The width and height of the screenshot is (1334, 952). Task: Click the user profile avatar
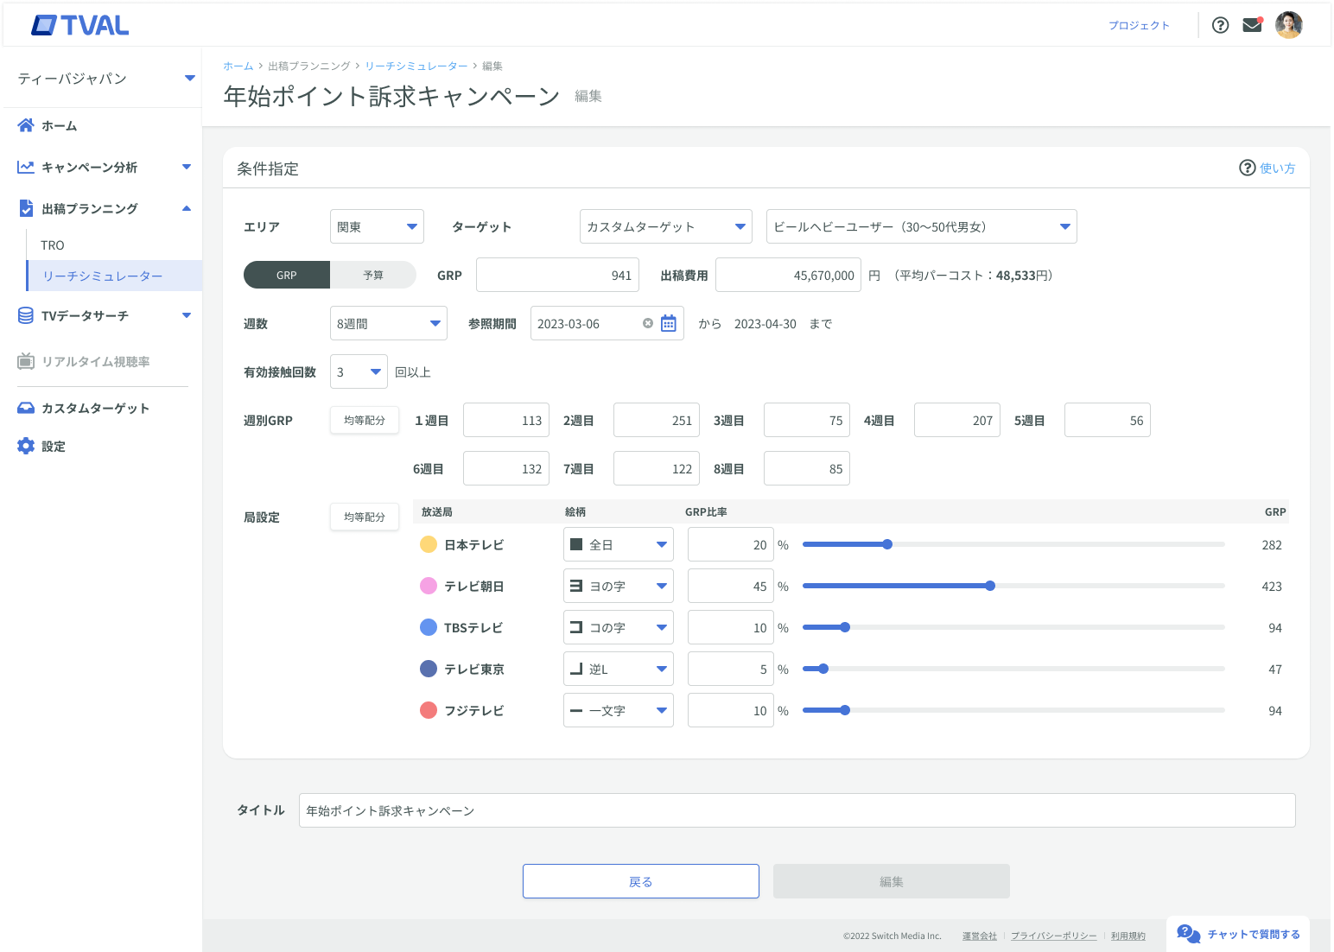click(x=1288, y=25)
